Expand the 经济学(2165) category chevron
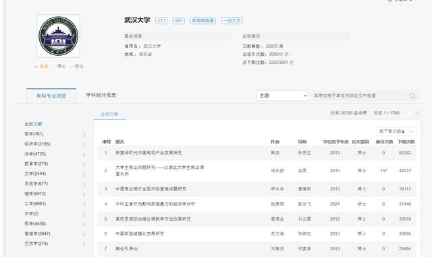Screen dimensions: 432x257 pyautogui.click(x=84, y=145)
